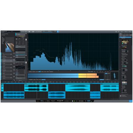Click the timeline ruler above the waveforms
The height and width of the screenshot is (133, 133).
60,82
